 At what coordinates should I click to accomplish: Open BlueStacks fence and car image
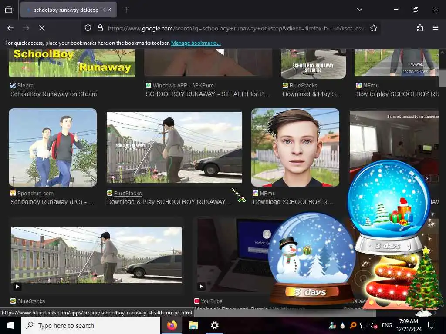click(174, 147)
